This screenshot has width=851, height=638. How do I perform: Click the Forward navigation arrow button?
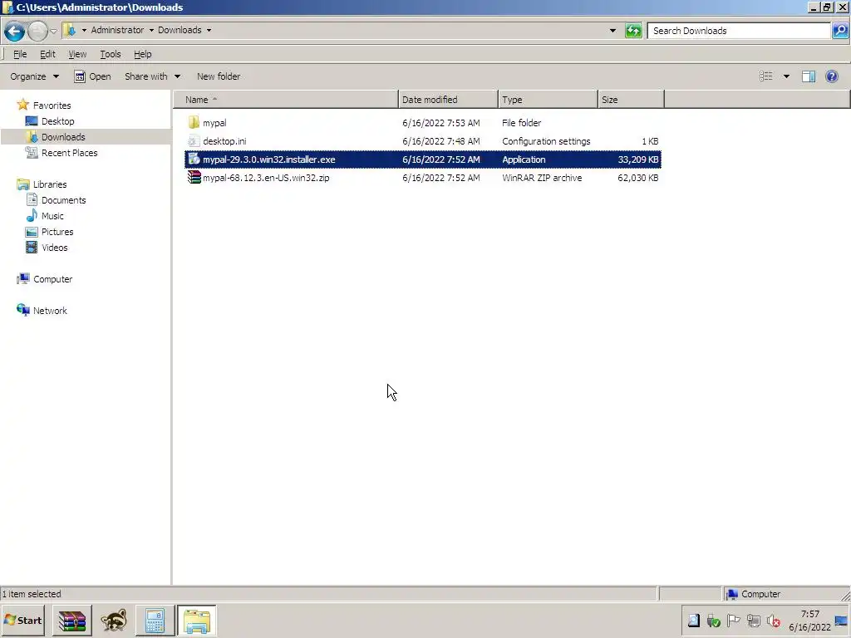pos(37,31)
